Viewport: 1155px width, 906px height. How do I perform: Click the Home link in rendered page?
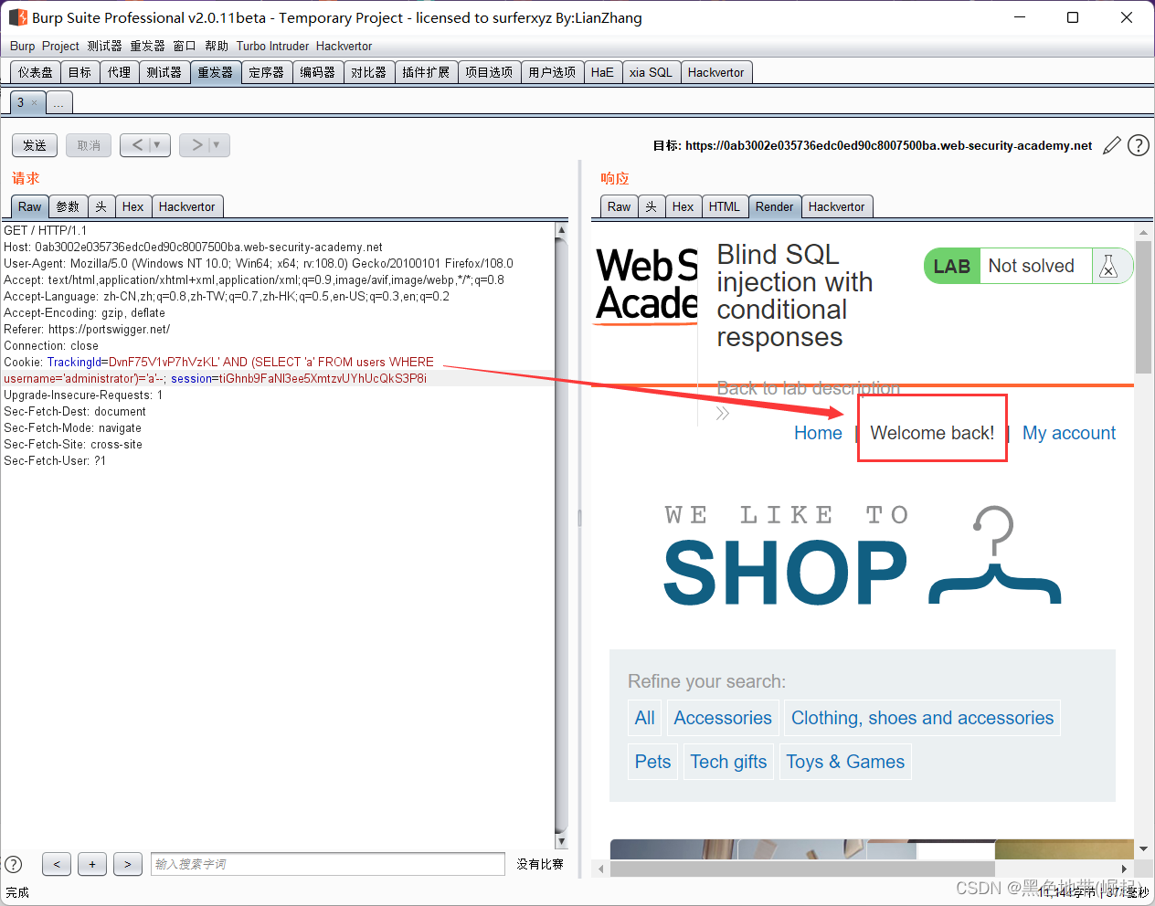point(818,433)
